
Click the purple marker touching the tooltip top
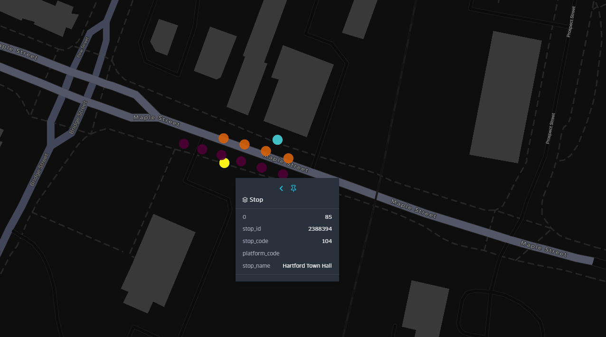pos(283,174)
